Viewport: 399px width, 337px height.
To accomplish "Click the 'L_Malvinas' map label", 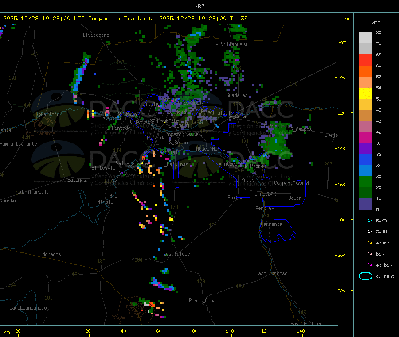I will tap(175, 164).
